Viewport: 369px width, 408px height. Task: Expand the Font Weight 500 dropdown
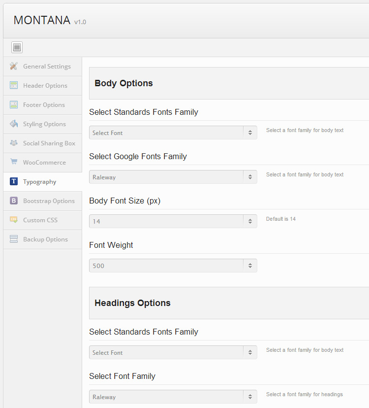173,266
